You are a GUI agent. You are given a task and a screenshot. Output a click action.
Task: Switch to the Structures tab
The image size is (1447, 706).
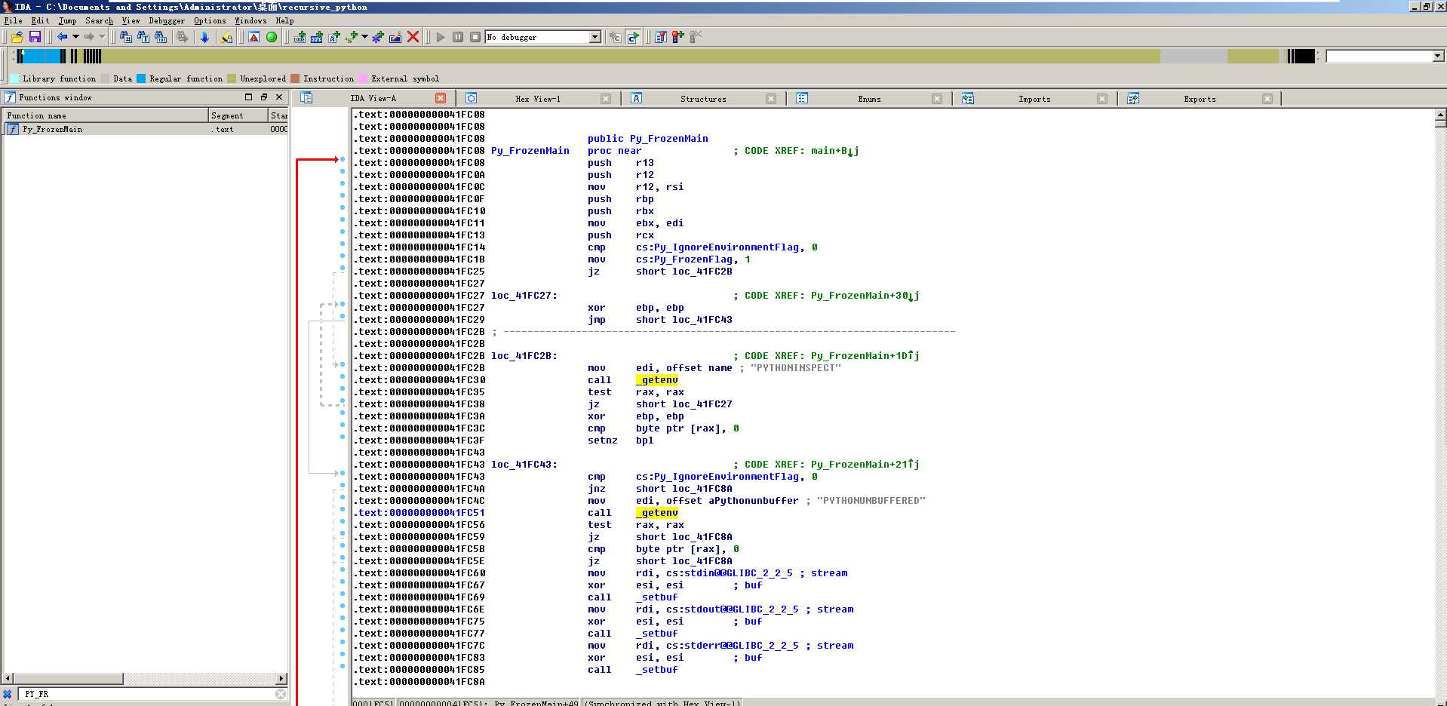tap(703, 99)
